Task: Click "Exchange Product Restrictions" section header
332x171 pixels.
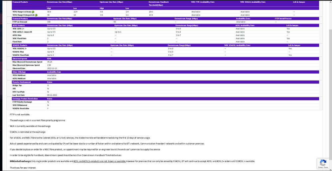Action: pos(25,98)
